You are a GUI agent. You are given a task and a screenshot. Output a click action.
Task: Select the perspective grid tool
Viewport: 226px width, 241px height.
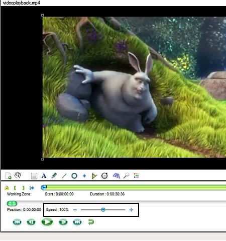(117, 176)
